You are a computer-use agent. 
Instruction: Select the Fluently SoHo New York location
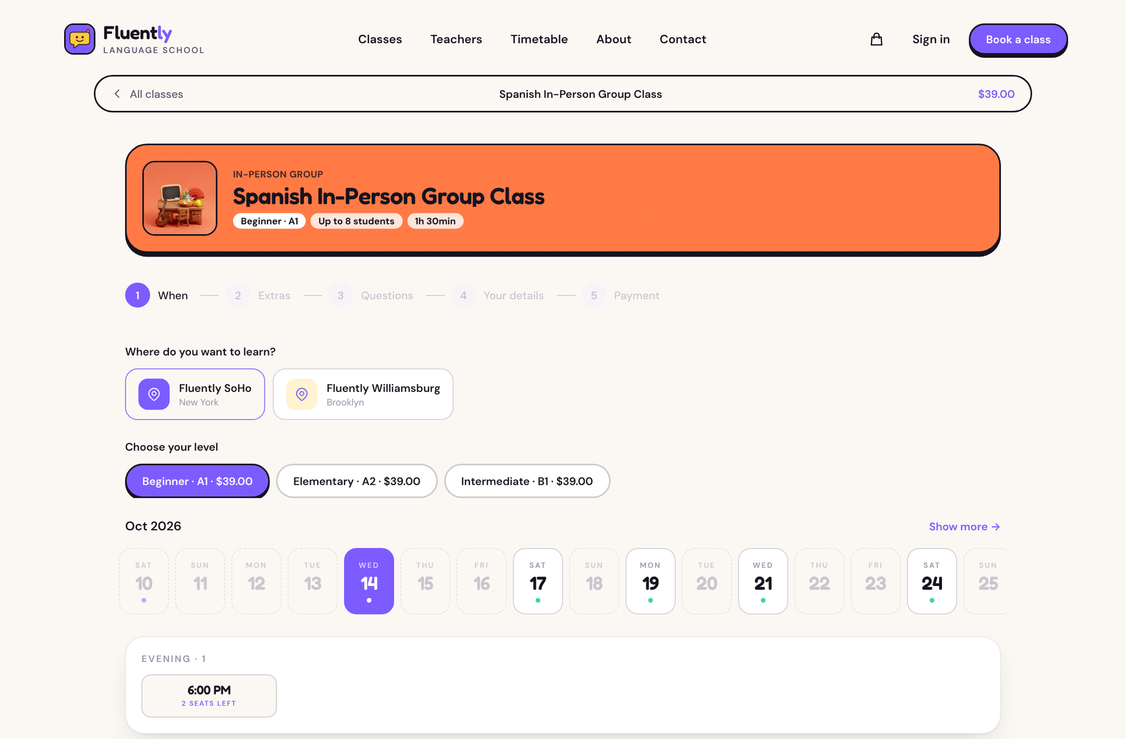coord(195,394)
